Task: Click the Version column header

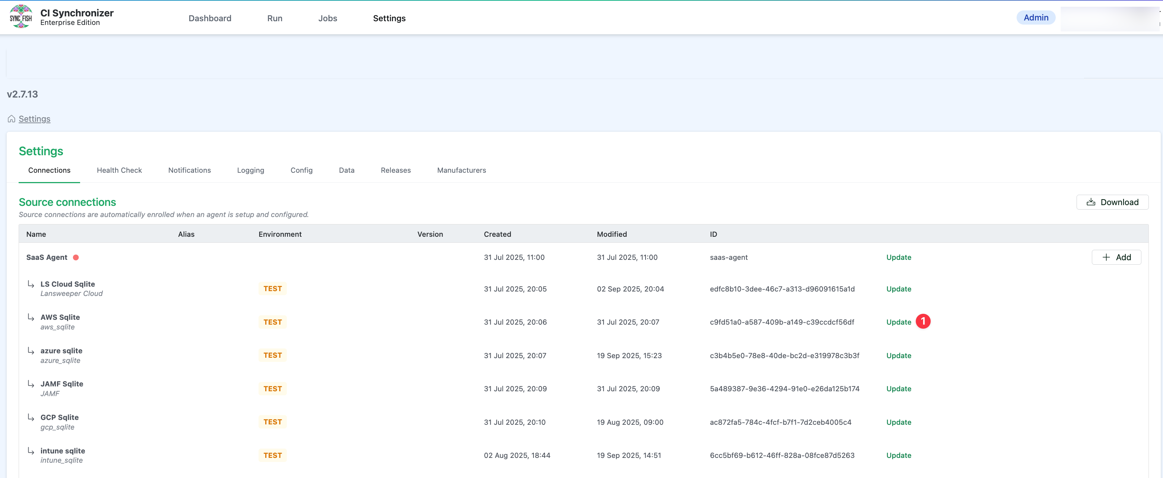Action: click(430, 234)
